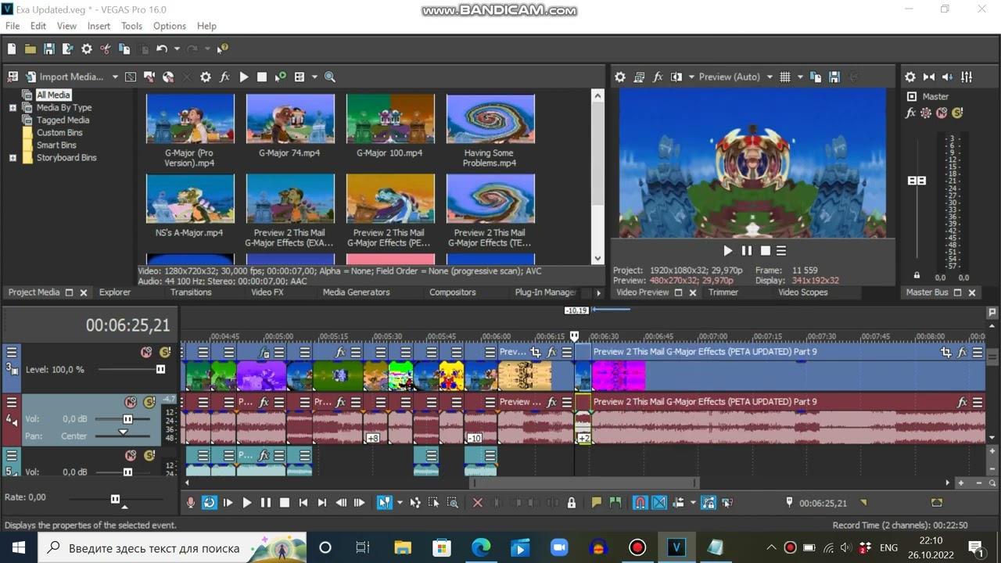Viewport: 1001px width, 563px height.
Task: Mute audio track 5
Action: tap(131, 456)
